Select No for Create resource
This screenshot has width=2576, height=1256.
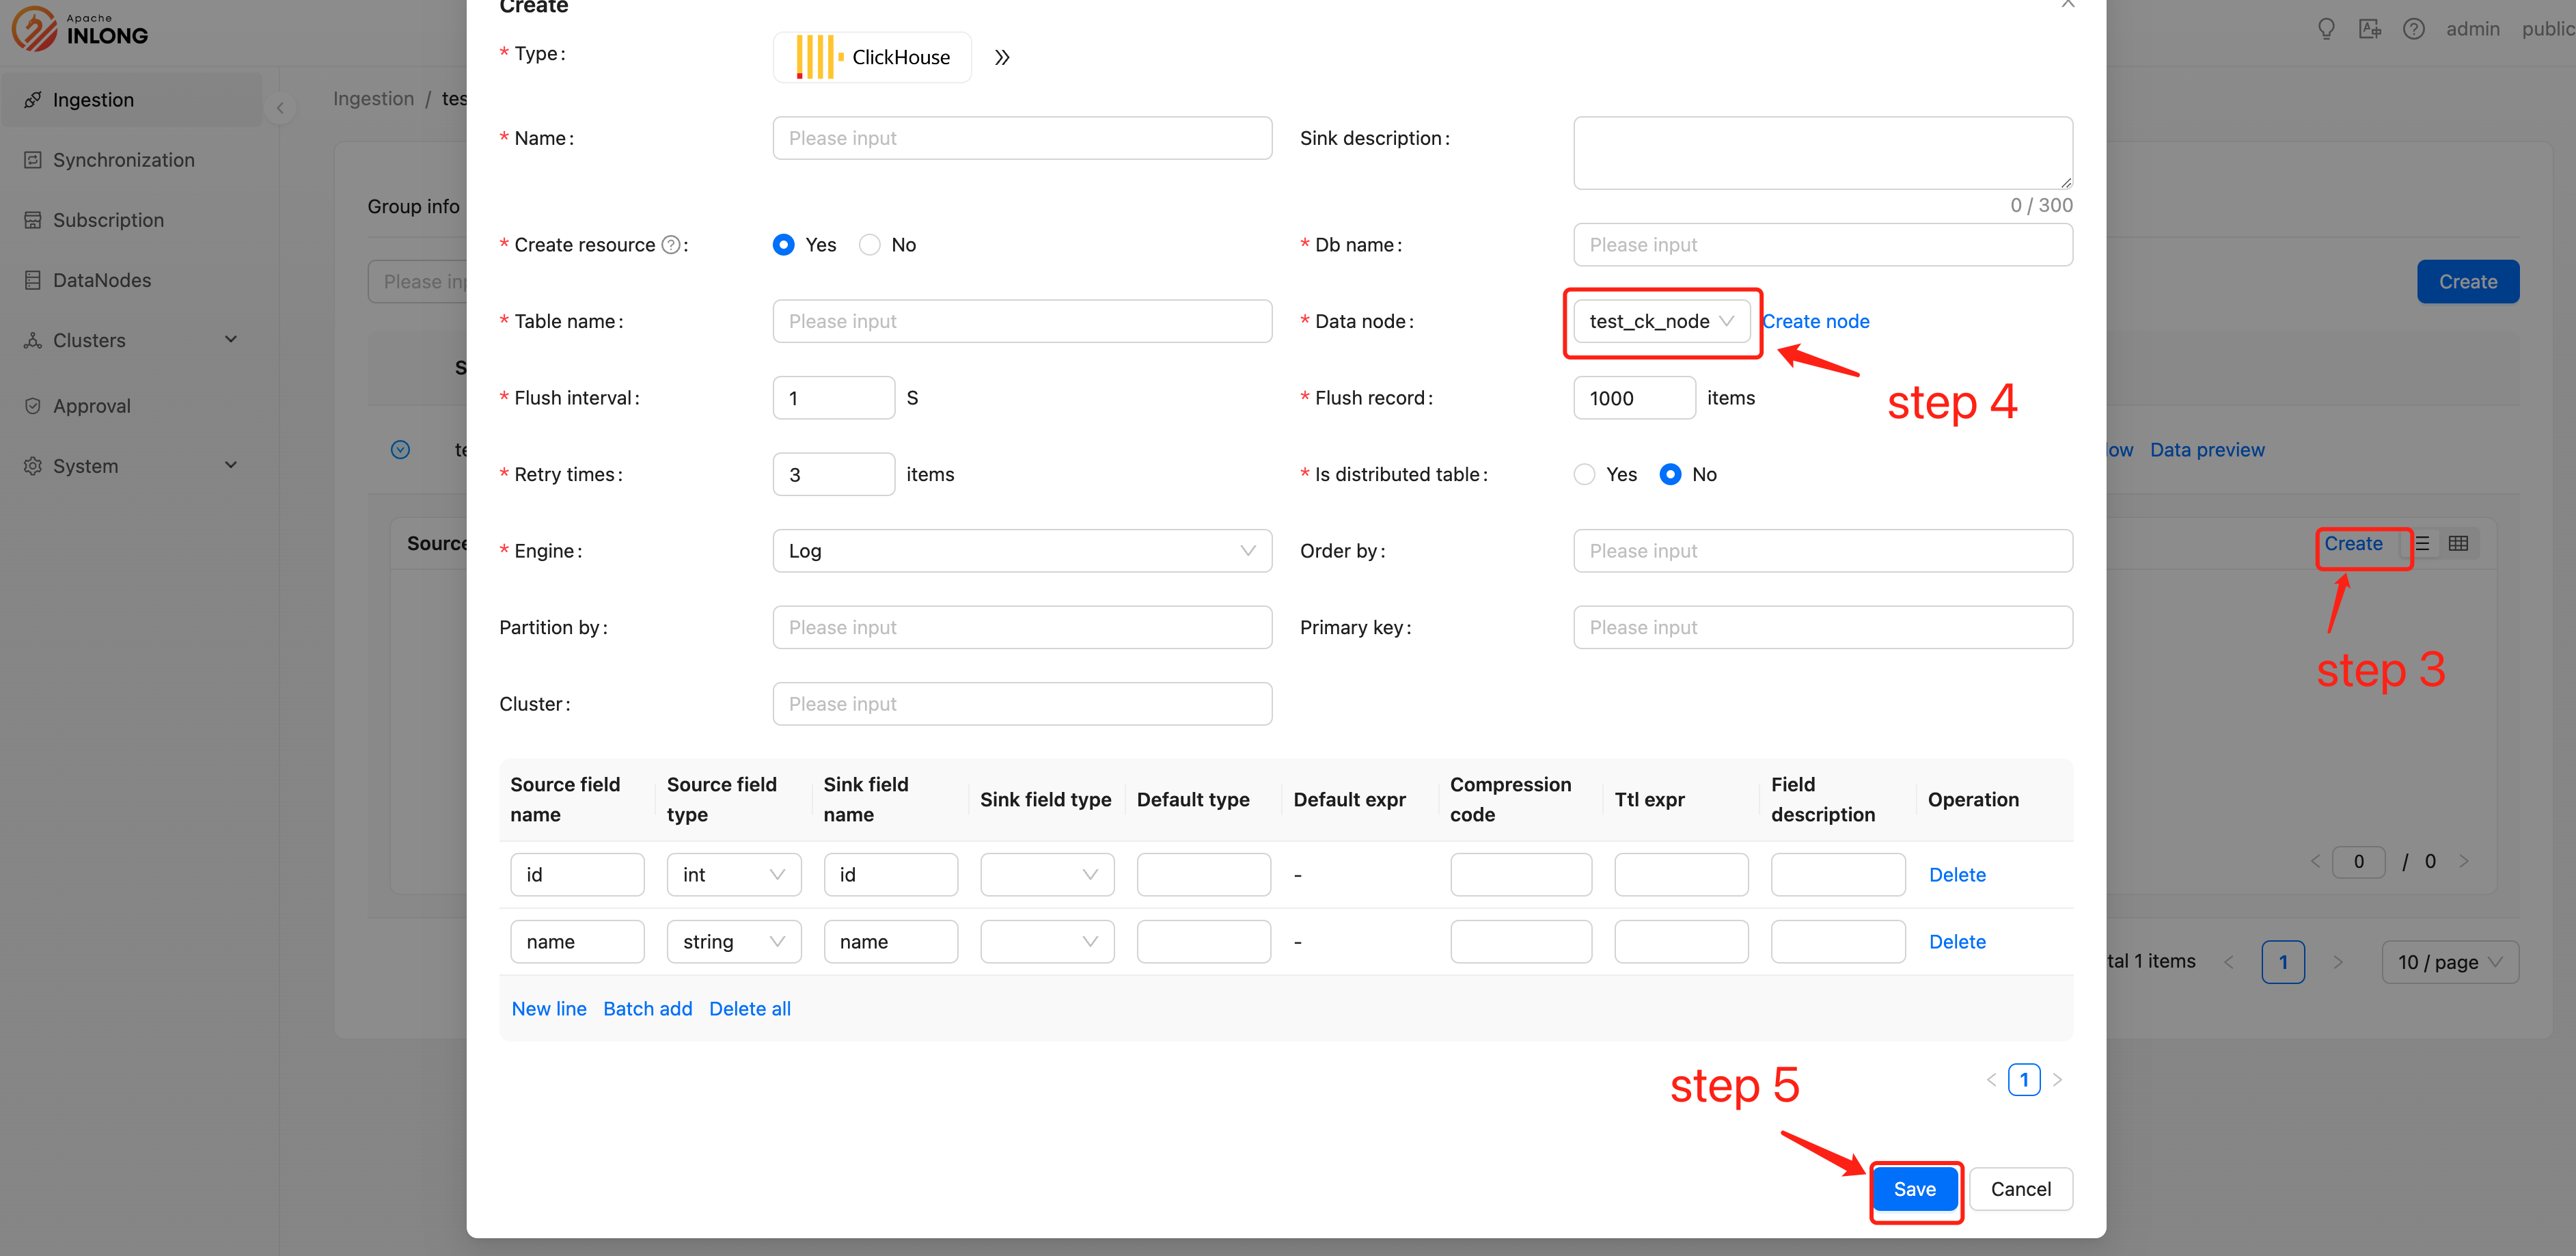pos(870,245)
